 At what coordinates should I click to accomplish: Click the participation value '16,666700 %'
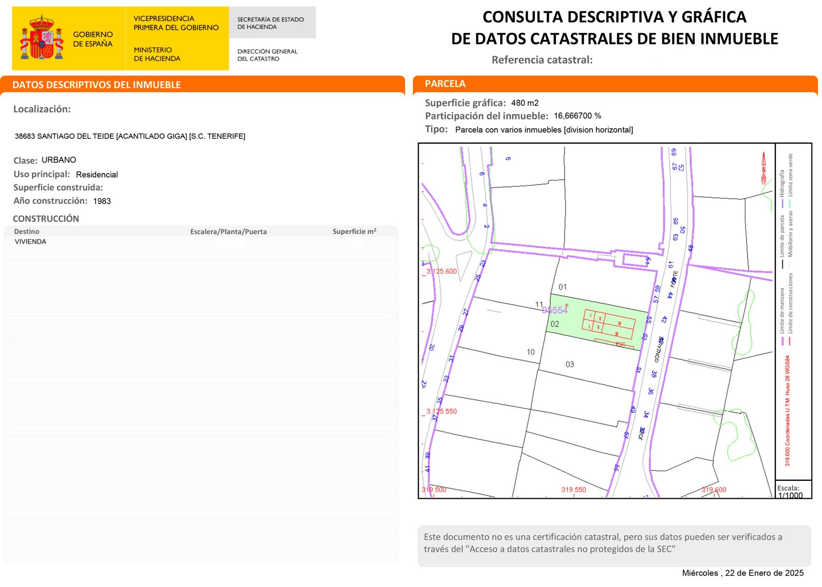tap(577, 116)
